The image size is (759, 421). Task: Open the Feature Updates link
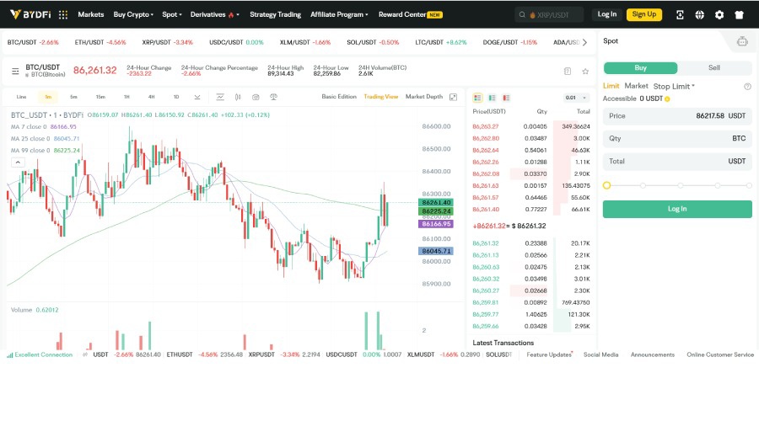pyautogui.click(x=549, y=354)
